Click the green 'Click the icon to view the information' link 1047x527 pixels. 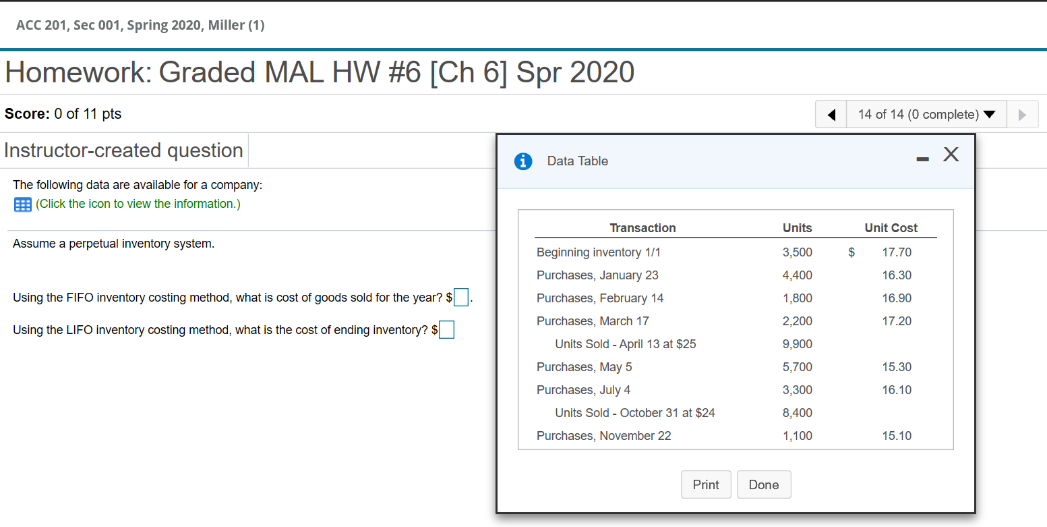tap(138, 204)
